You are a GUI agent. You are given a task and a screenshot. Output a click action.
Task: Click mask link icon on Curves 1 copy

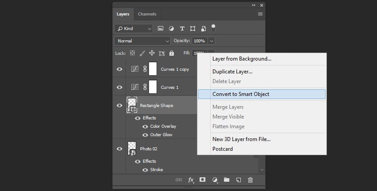point(145,69)
